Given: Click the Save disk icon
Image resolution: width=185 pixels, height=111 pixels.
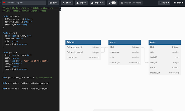Looking at the screenshot, I should [x=51, y=3].
